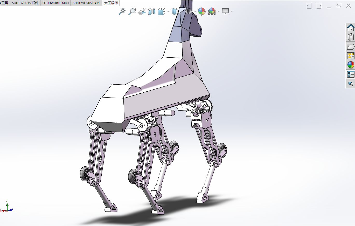Open SOLIDWORKS Resources home tab

[351, 28]
